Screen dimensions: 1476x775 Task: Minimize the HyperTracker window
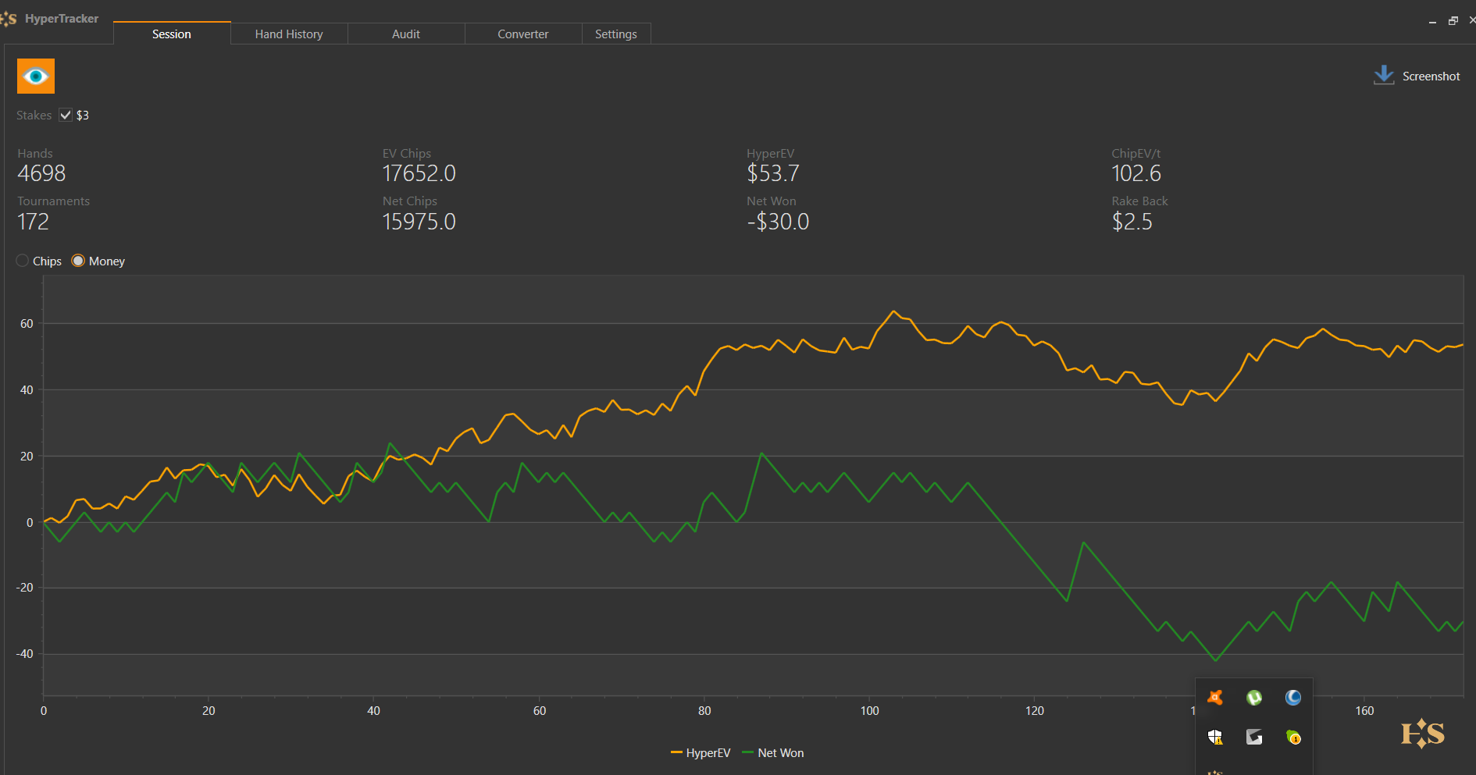[1432, 22]
